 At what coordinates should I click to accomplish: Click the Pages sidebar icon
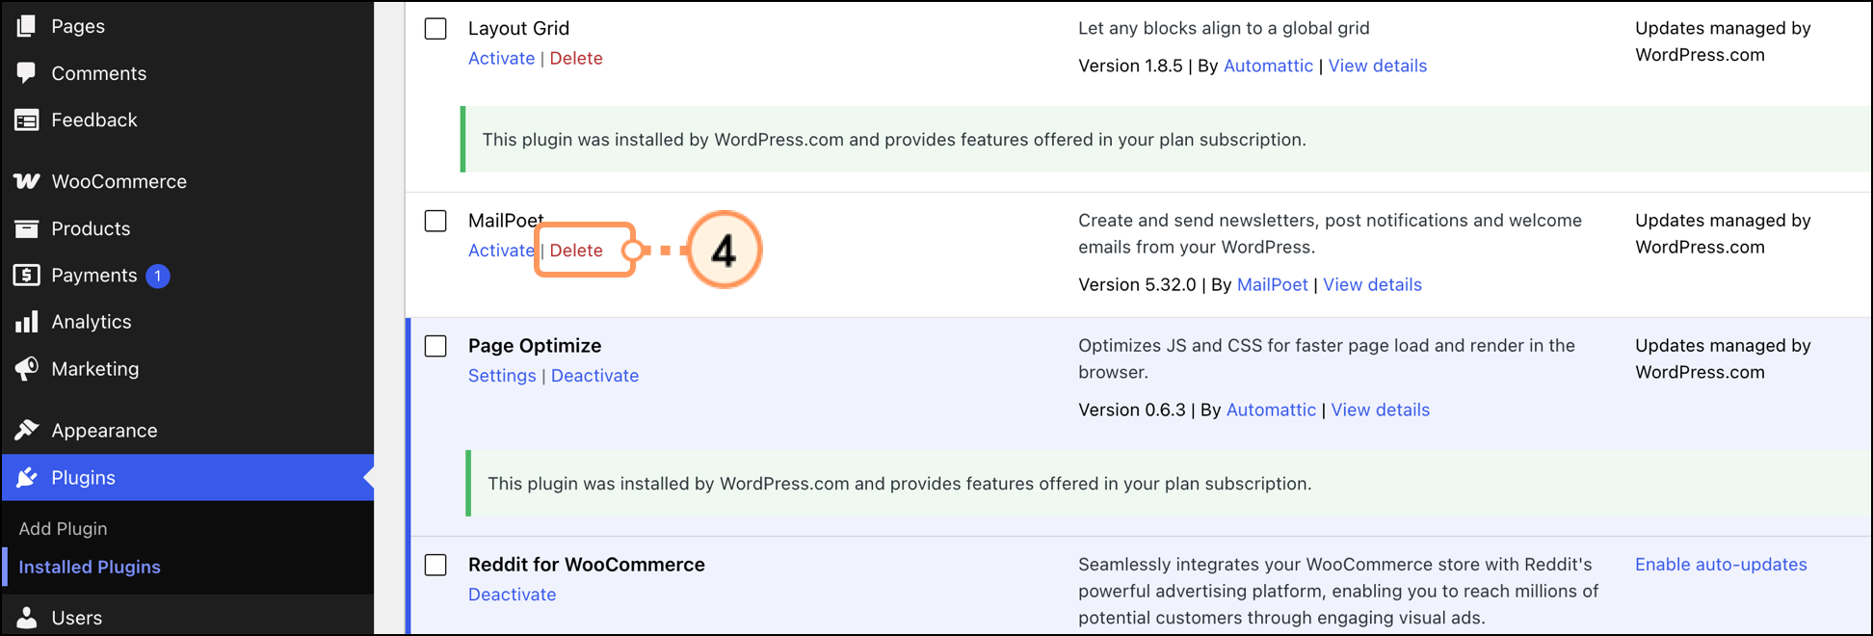pos(26,26)
